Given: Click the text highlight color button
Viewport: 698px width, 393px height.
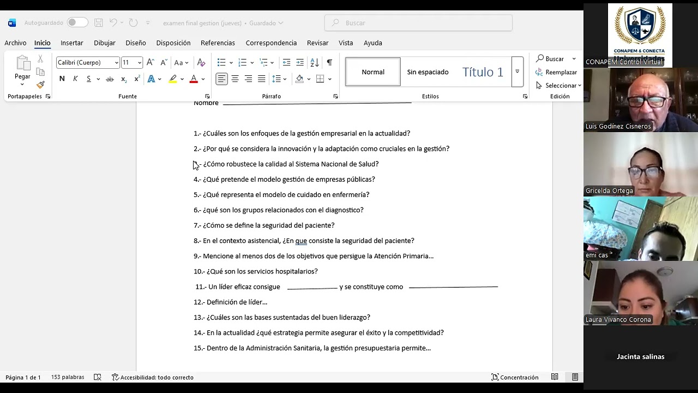Looking at the screenshot, I should (173, 79).
